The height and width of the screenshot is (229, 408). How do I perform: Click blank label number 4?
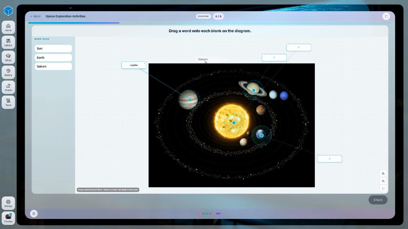(x=329, y=159)
